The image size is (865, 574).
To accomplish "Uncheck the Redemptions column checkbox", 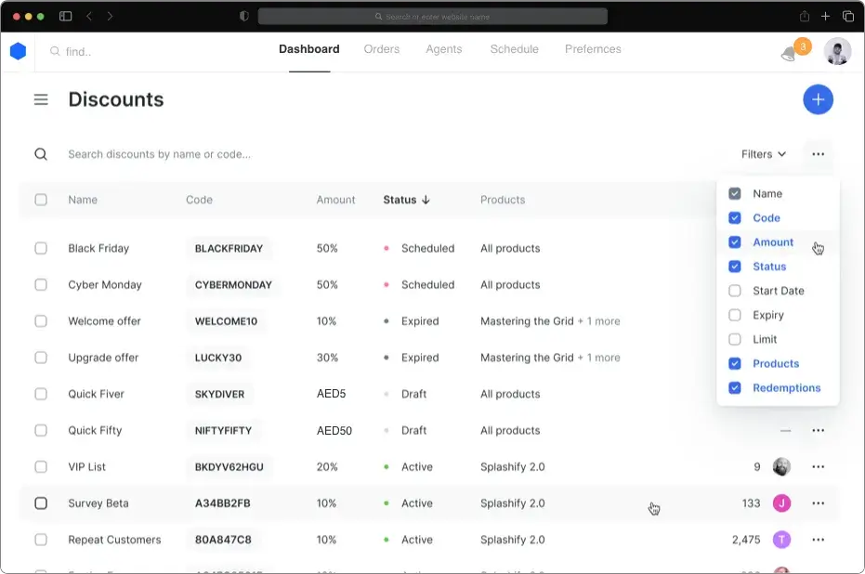I will [x=734, y=387].
